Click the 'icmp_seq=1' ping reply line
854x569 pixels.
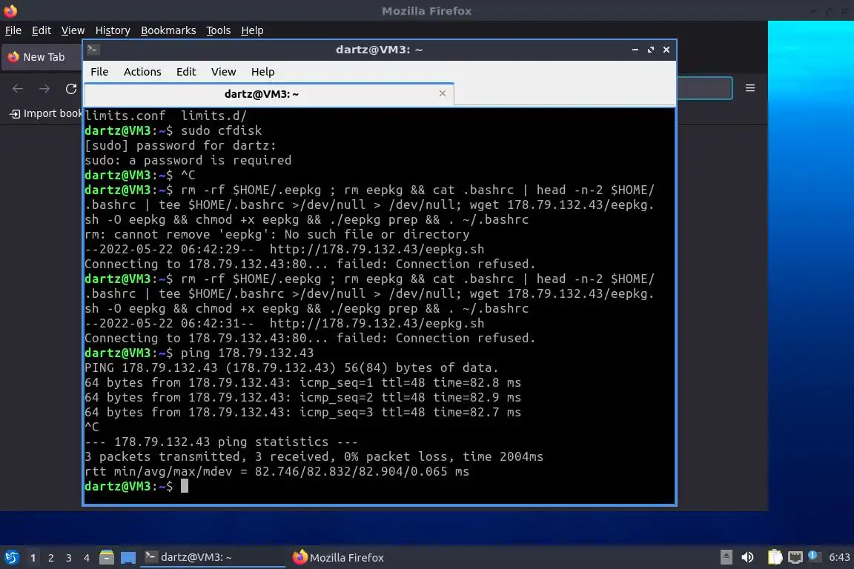[302, 382]
